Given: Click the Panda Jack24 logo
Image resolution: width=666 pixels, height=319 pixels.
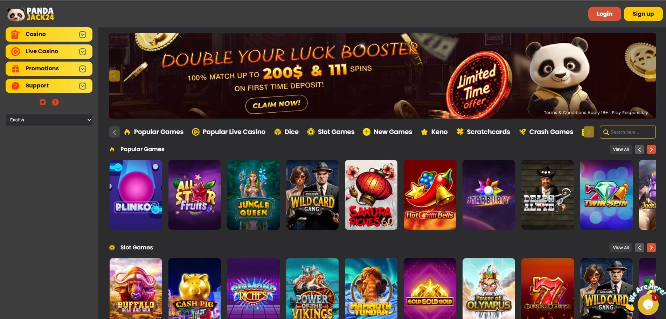Looking at the screenshot, I should tap(31, 14).
